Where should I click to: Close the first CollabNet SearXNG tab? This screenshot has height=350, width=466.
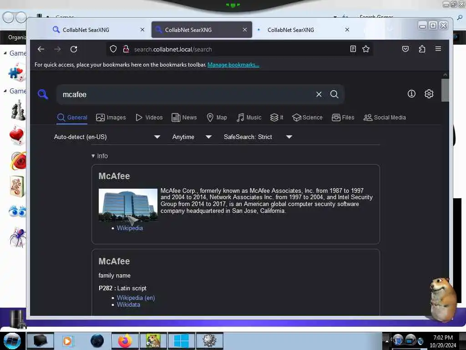click(142, 30)
